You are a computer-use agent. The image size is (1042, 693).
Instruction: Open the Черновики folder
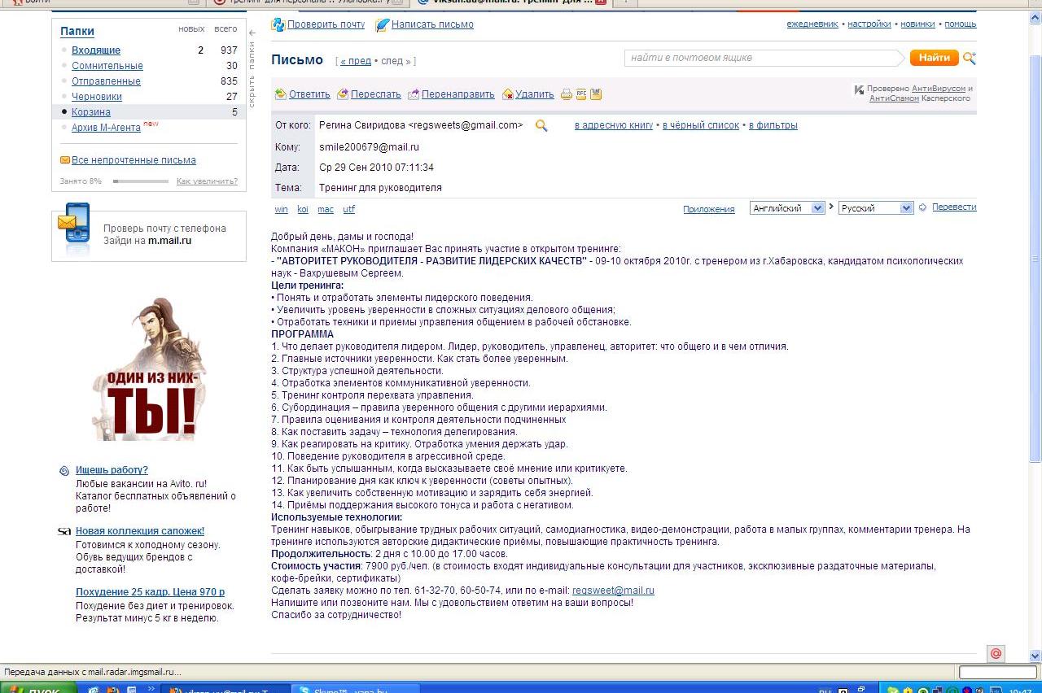point(97,97)
